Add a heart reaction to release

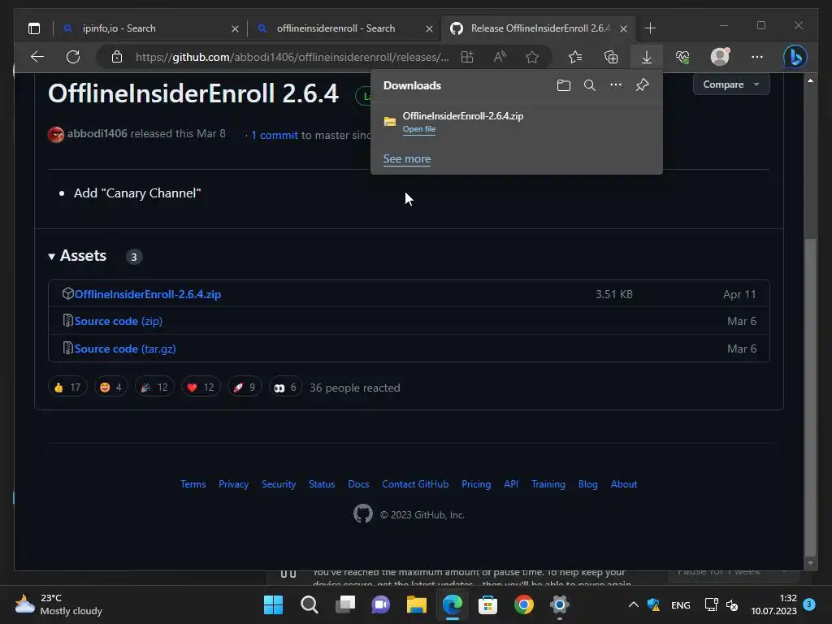(201, 388)
